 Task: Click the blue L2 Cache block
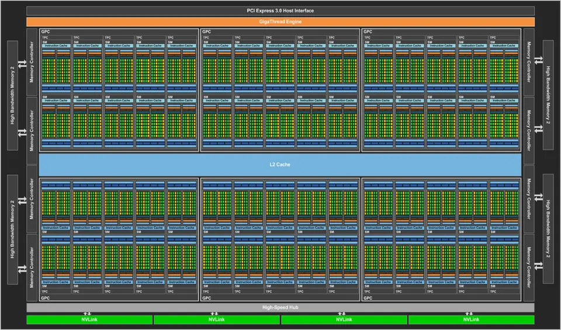pyautogui.click(x=280, y=165)
